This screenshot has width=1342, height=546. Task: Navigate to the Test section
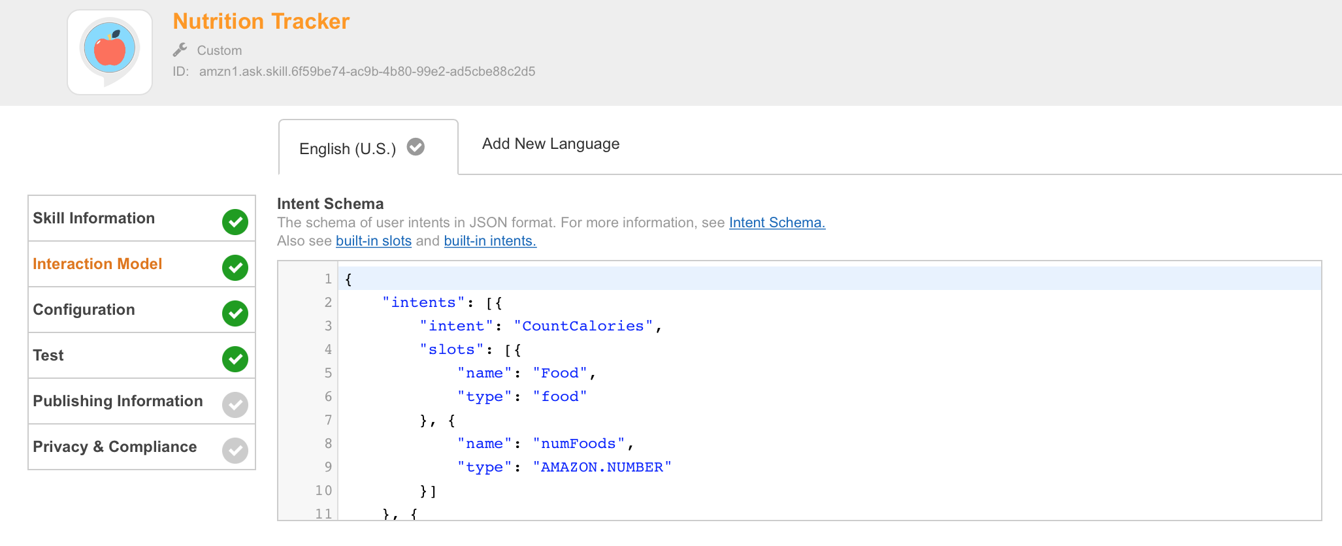48,355
